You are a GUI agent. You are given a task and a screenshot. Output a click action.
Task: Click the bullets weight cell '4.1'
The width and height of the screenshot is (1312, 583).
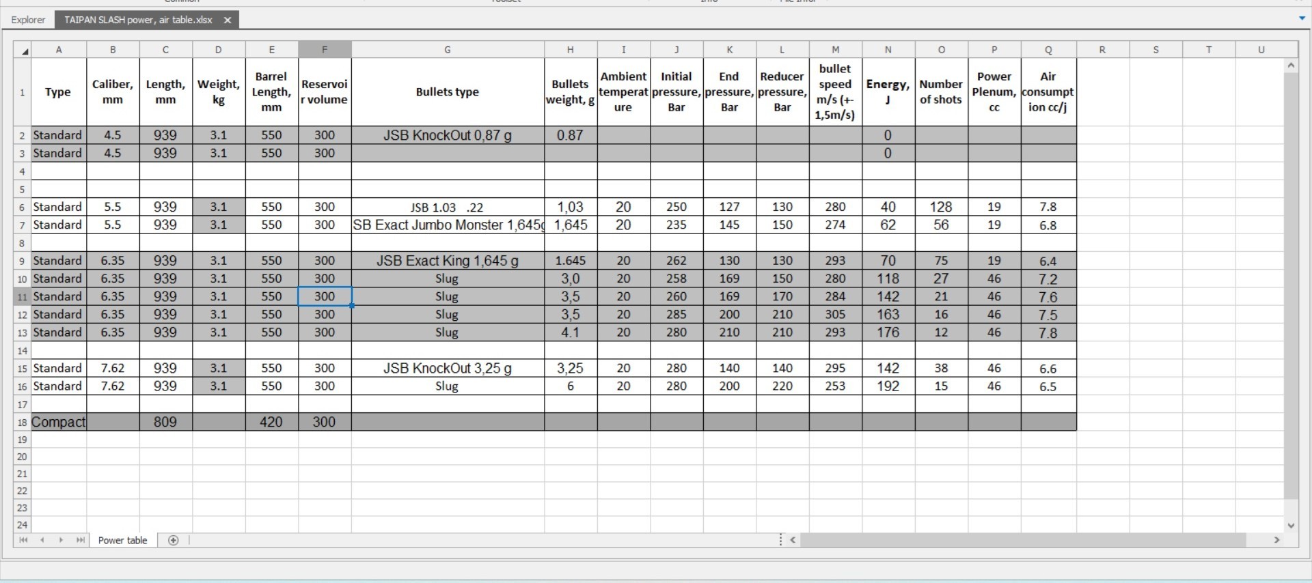pyautogui.click(x=570, y=332)
